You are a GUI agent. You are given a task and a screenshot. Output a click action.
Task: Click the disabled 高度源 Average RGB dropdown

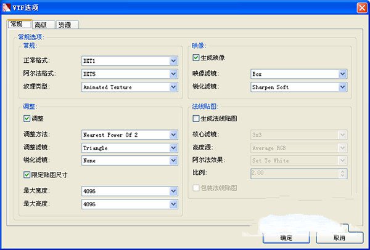(298, 148)
